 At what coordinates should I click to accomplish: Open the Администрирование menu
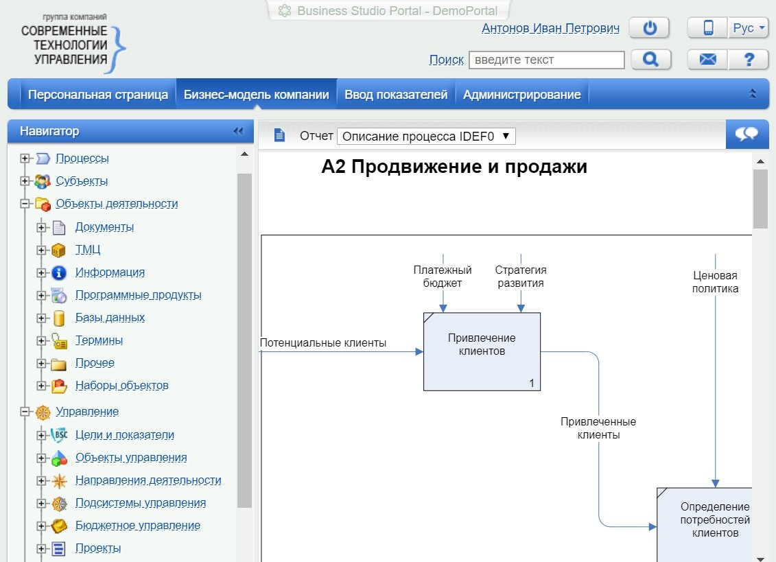(522, 94)
